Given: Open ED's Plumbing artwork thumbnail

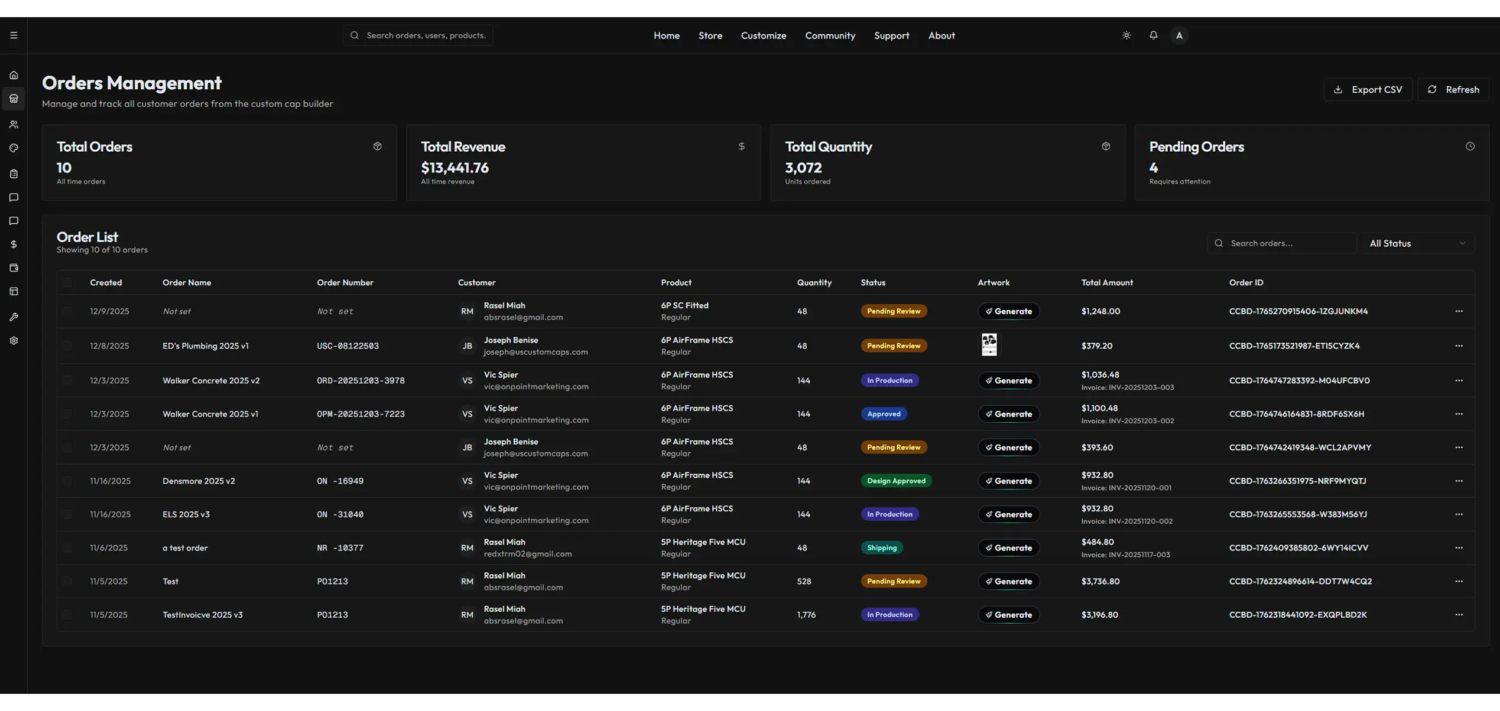Looking at the screenshot, I should pos(989,345).
